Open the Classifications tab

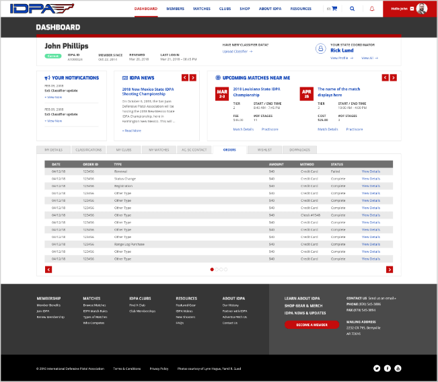89,149
